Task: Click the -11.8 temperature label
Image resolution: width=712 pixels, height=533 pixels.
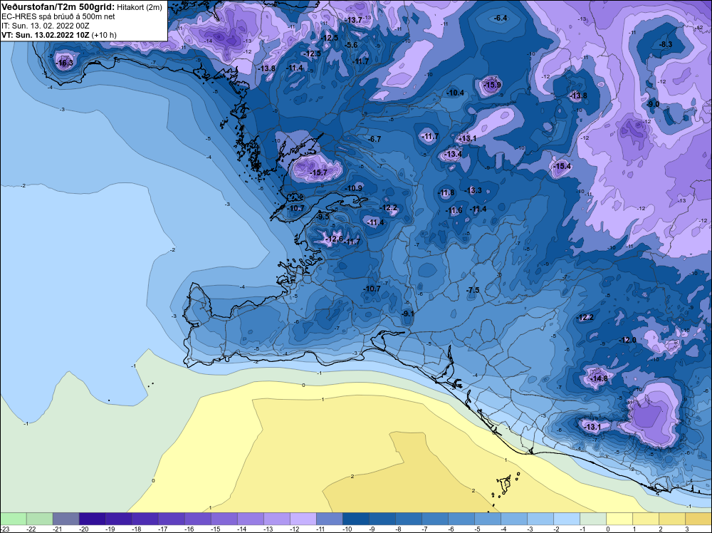Action: (x=446, y=193)
